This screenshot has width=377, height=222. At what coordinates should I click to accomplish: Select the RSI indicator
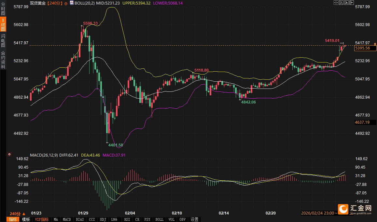tap(127, 219)
